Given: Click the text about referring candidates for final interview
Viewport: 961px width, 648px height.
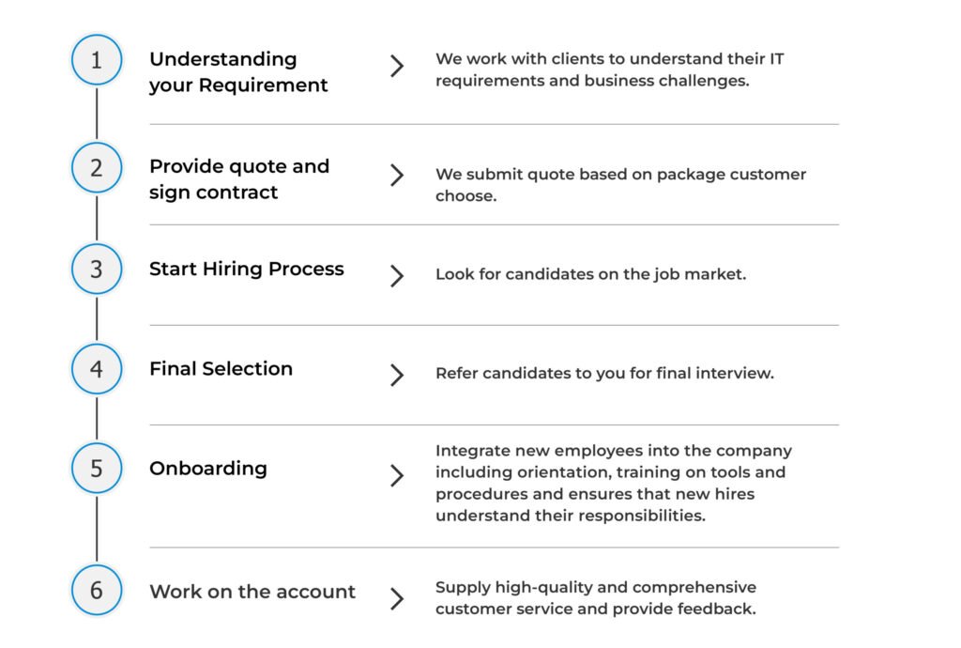Looking at the screenshot, I should 604,374.
